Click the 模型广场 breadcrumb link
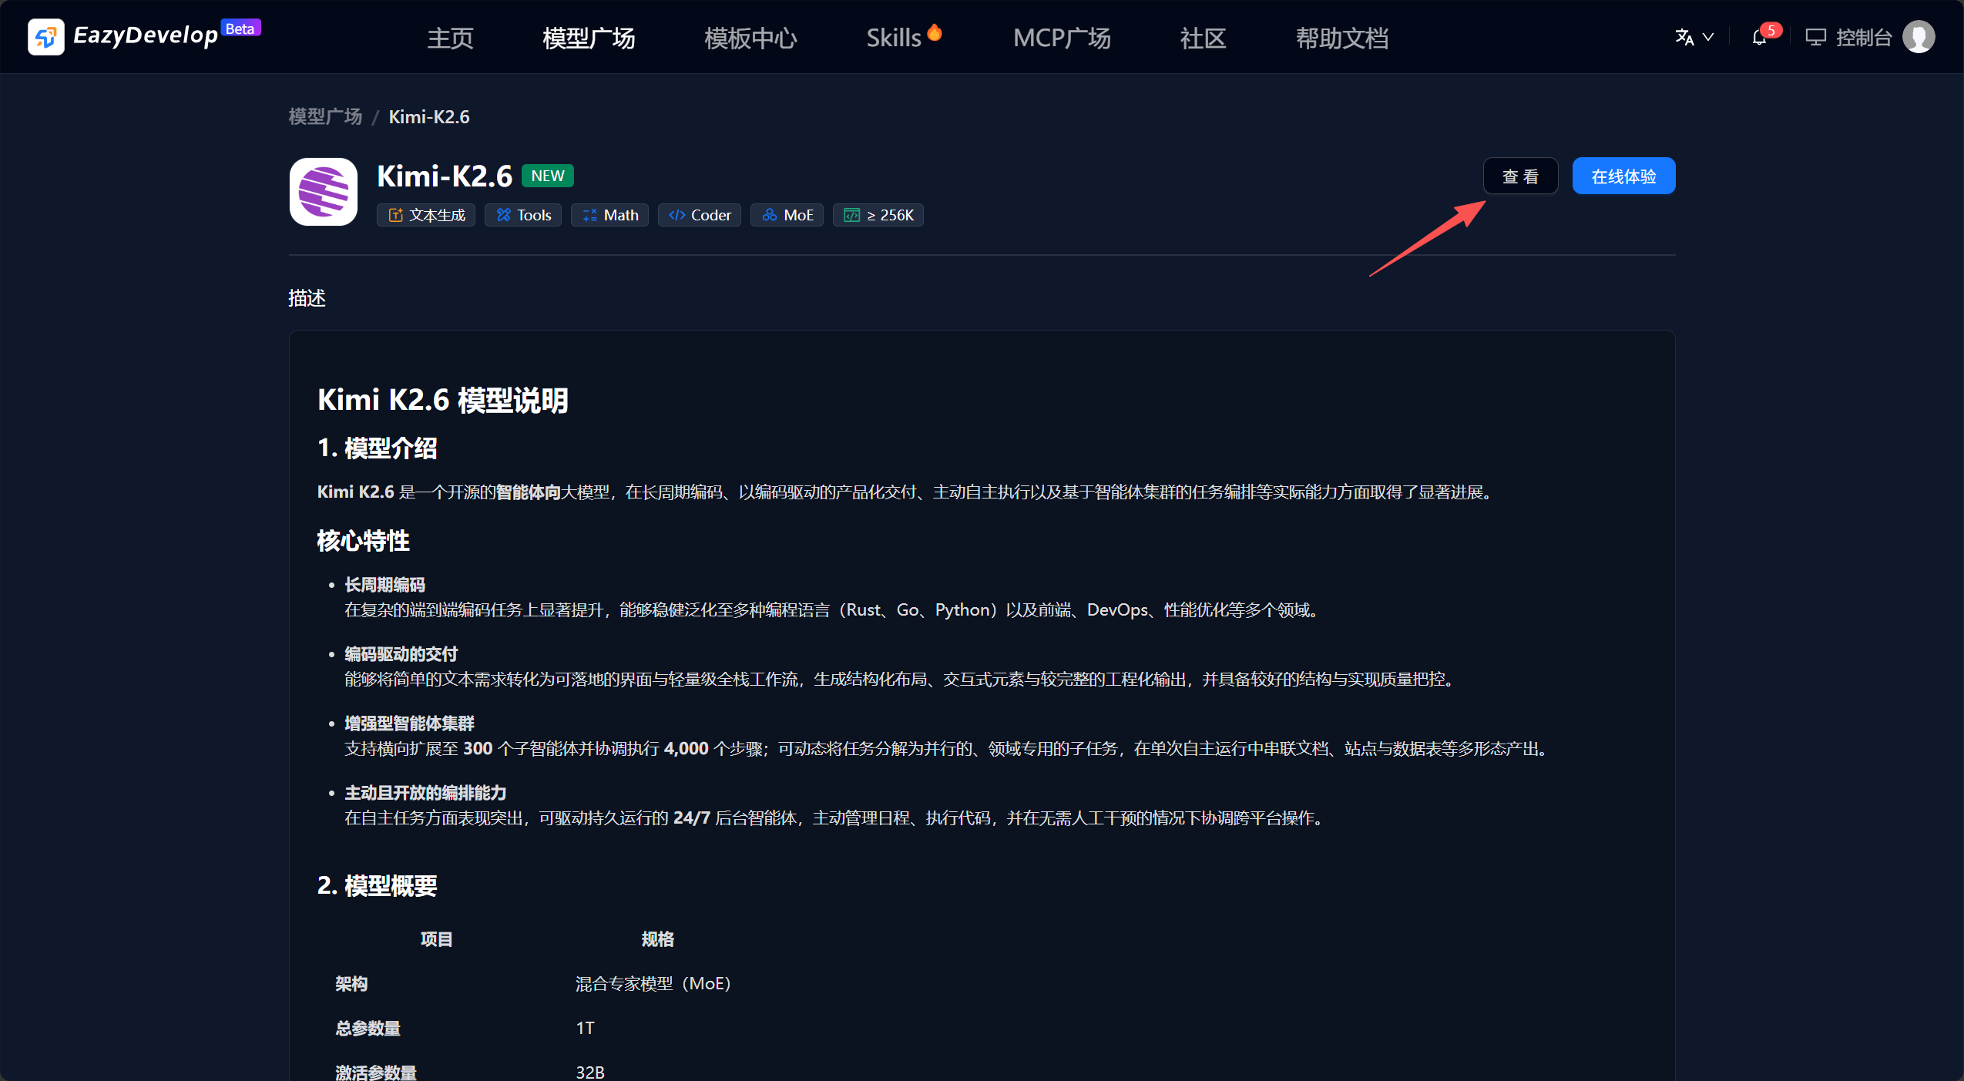Screen dimensions: 1964x1081 pos(325,116)
